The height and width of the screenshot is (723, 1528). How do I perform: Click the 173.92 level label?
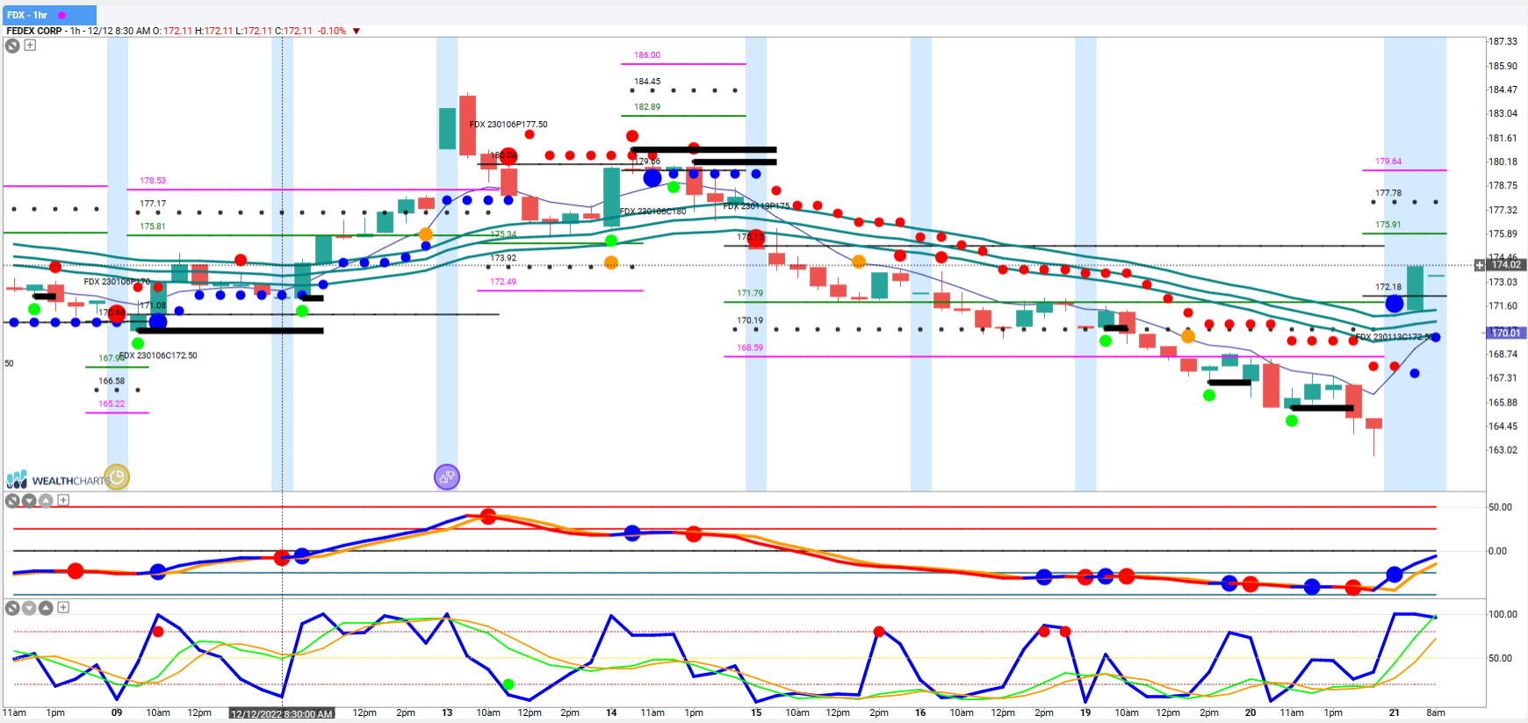pyautogui.click(x=503, y=258)
